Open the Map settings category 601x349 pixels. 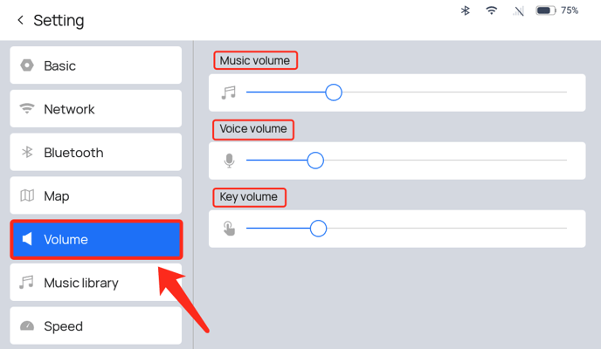tap(96, 195)
